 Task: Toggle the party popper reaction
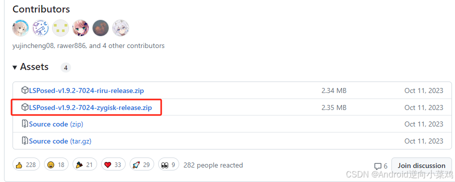tap(85, 165)
